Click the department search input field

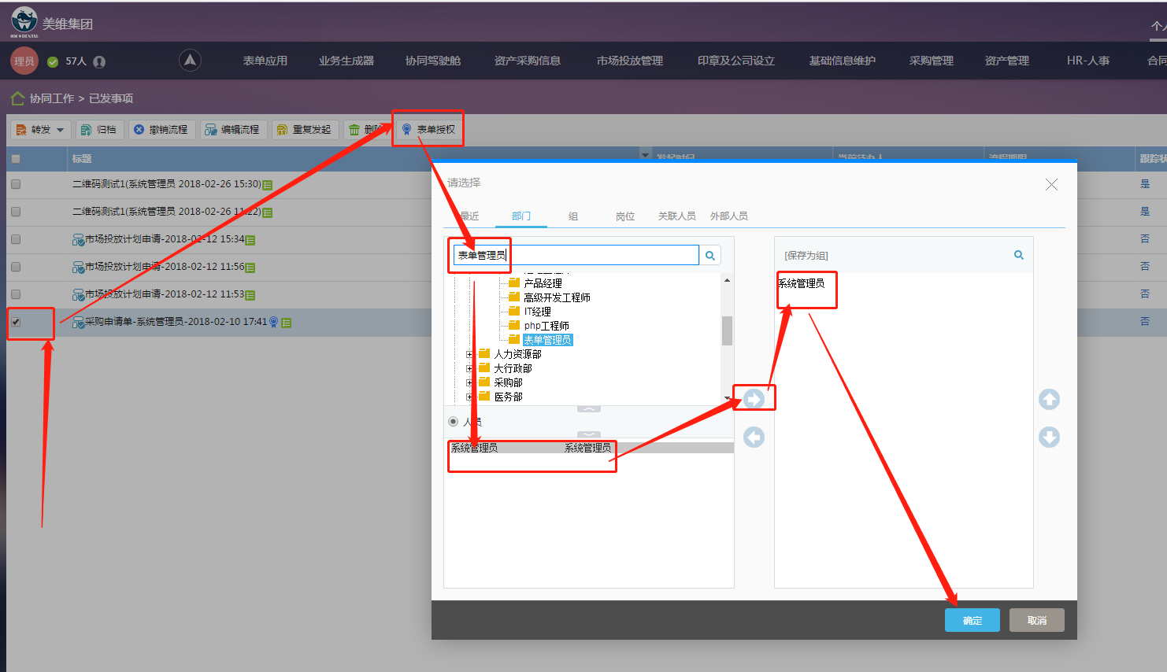click(x=598, y=255)
